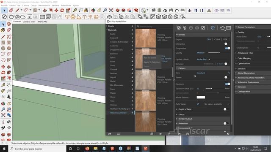This screenshot has width=271, height=152.
Task: Add a V-Ray sun/omni light icon
Action: [90, 17]
